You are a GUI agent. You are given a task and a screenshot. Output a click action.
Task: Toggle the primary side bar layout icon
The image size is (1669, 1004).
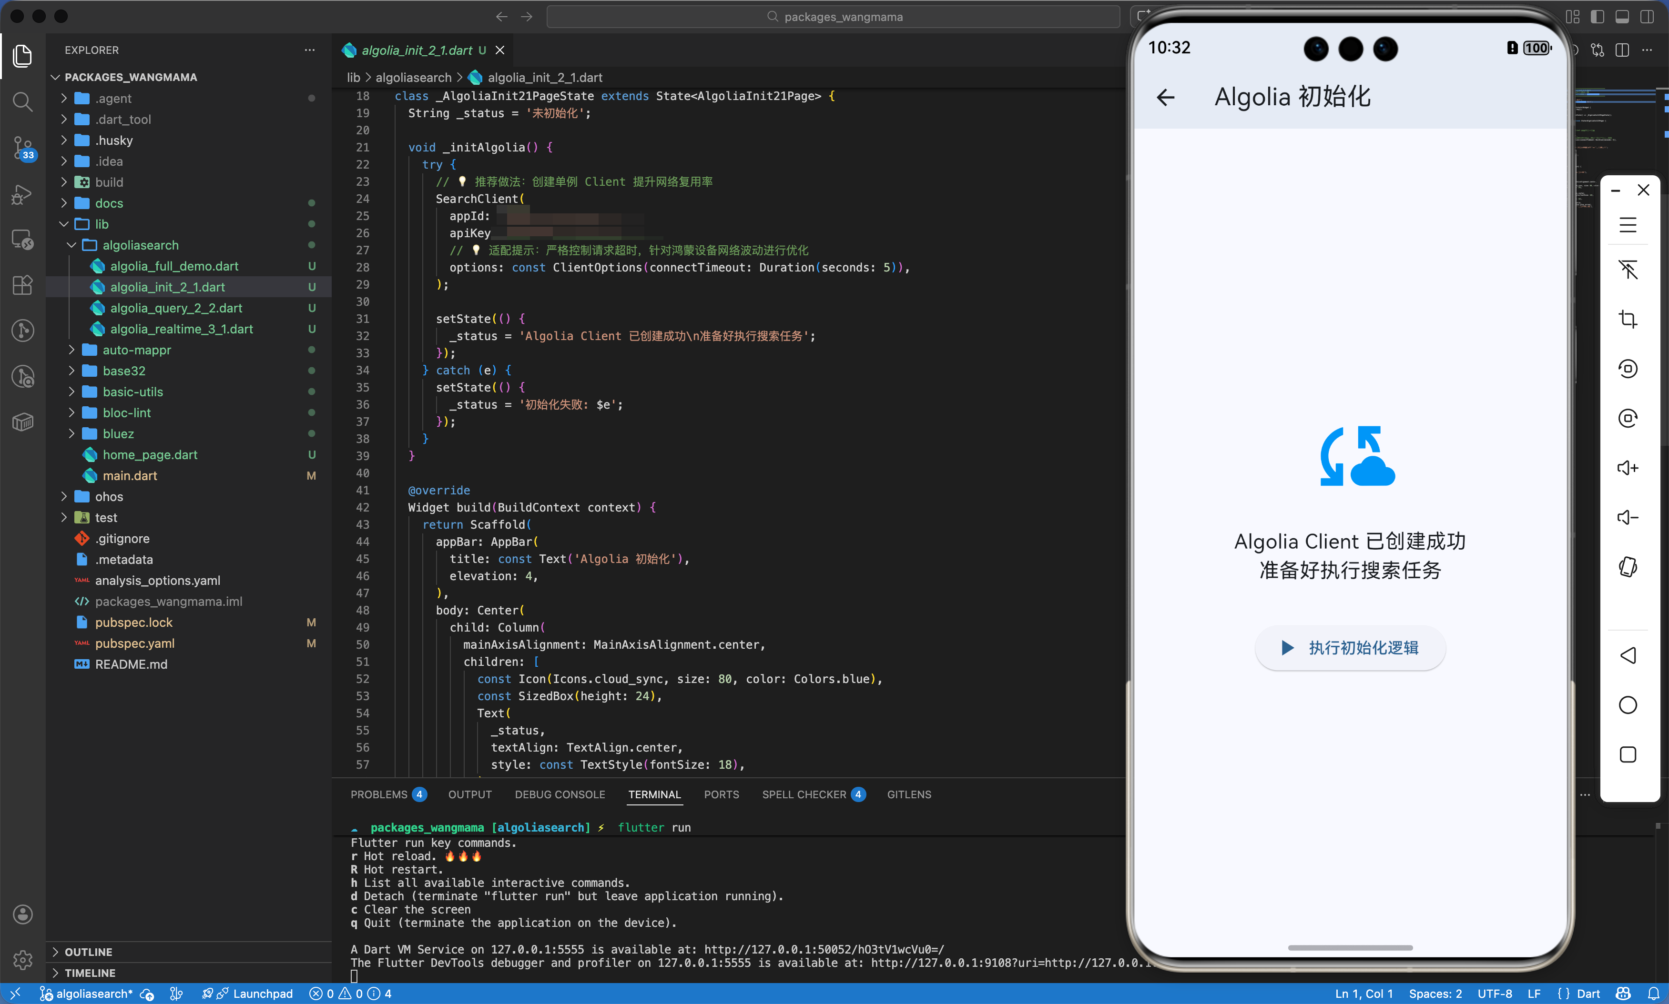[1597, 16]
